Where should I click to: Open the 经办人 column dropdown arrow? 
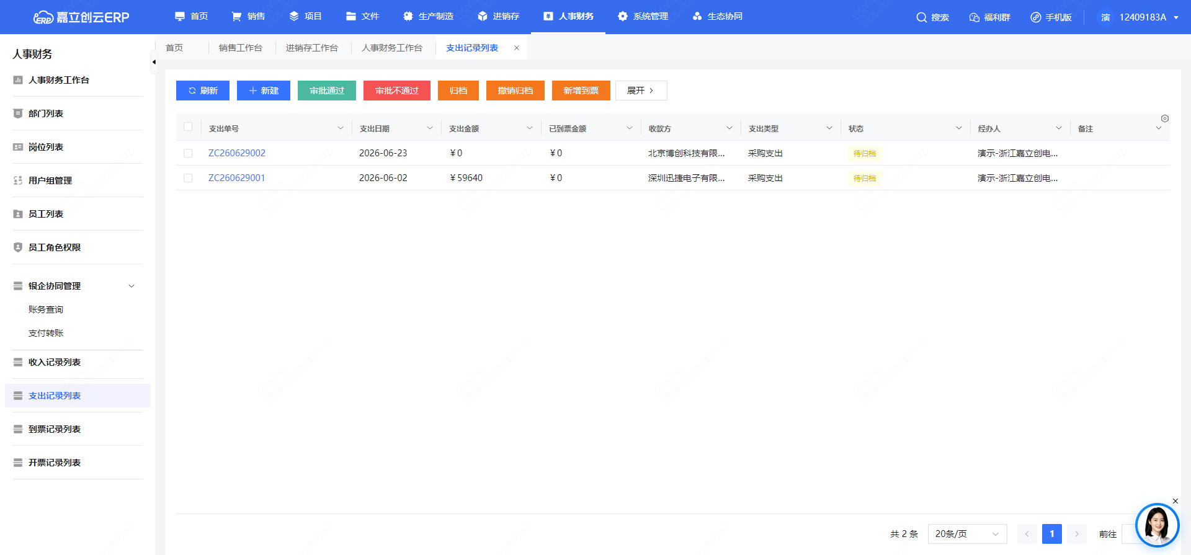tap(1059, 128)
